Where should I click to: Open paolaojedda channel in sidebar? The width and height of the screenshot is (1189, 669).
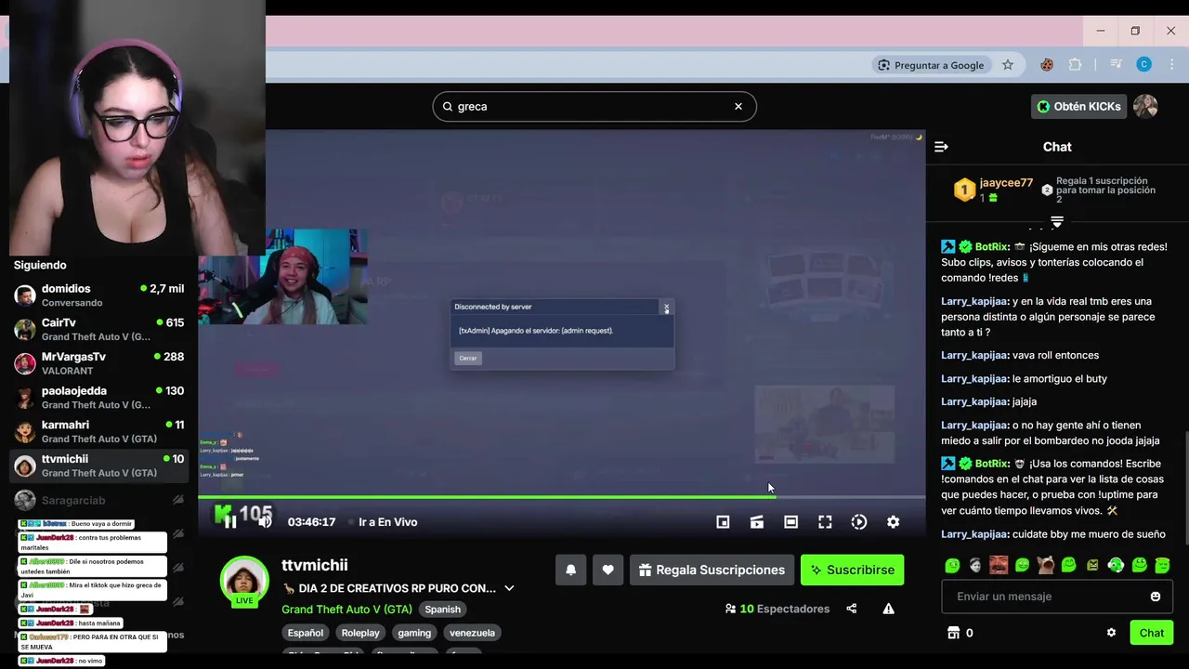tap(98, 398)
